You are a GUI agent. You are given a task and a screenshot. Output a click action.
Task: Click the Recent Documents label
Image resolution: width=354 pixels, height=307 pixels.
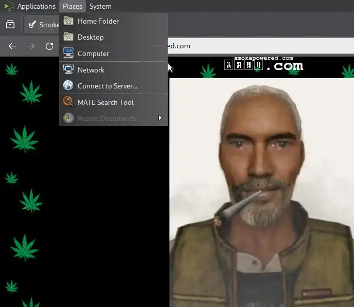coord(107,118)
